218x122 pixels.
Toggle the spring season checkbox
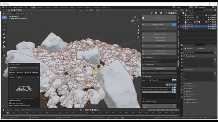coord(10,72)
